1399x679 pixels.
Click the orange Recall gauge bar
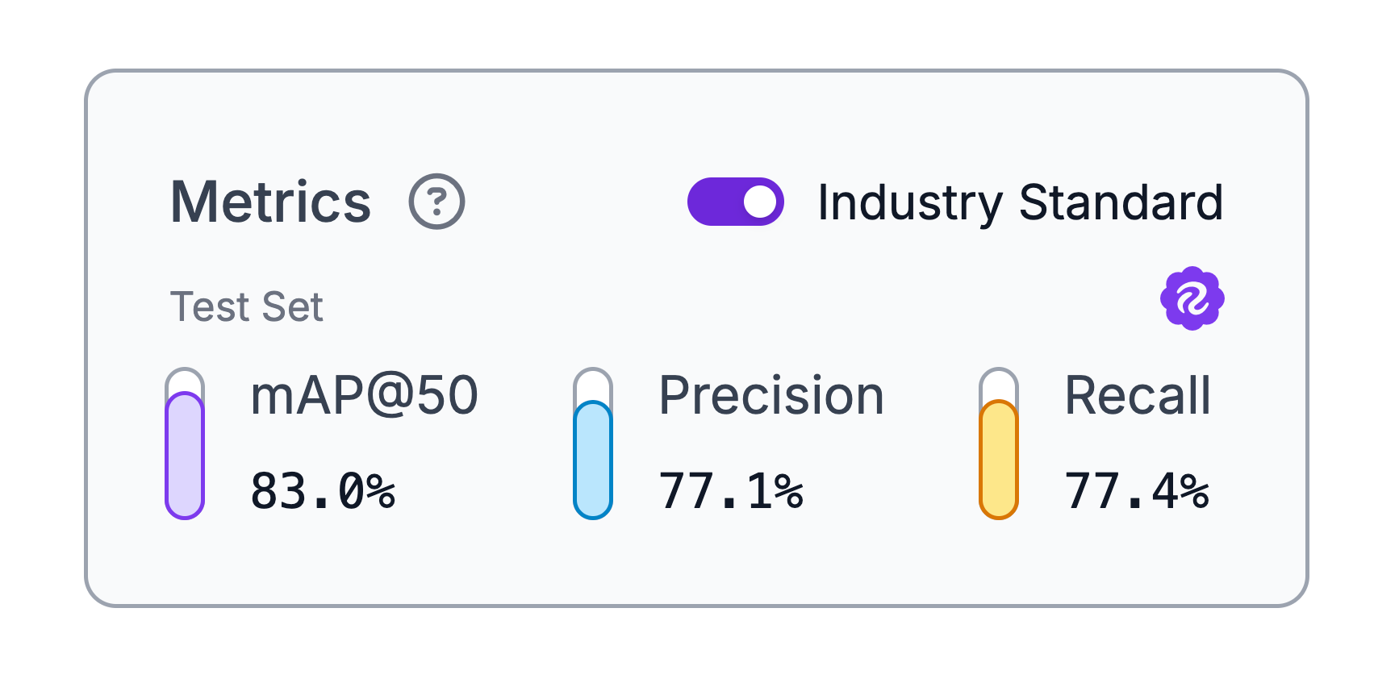[x=999, y=460]
